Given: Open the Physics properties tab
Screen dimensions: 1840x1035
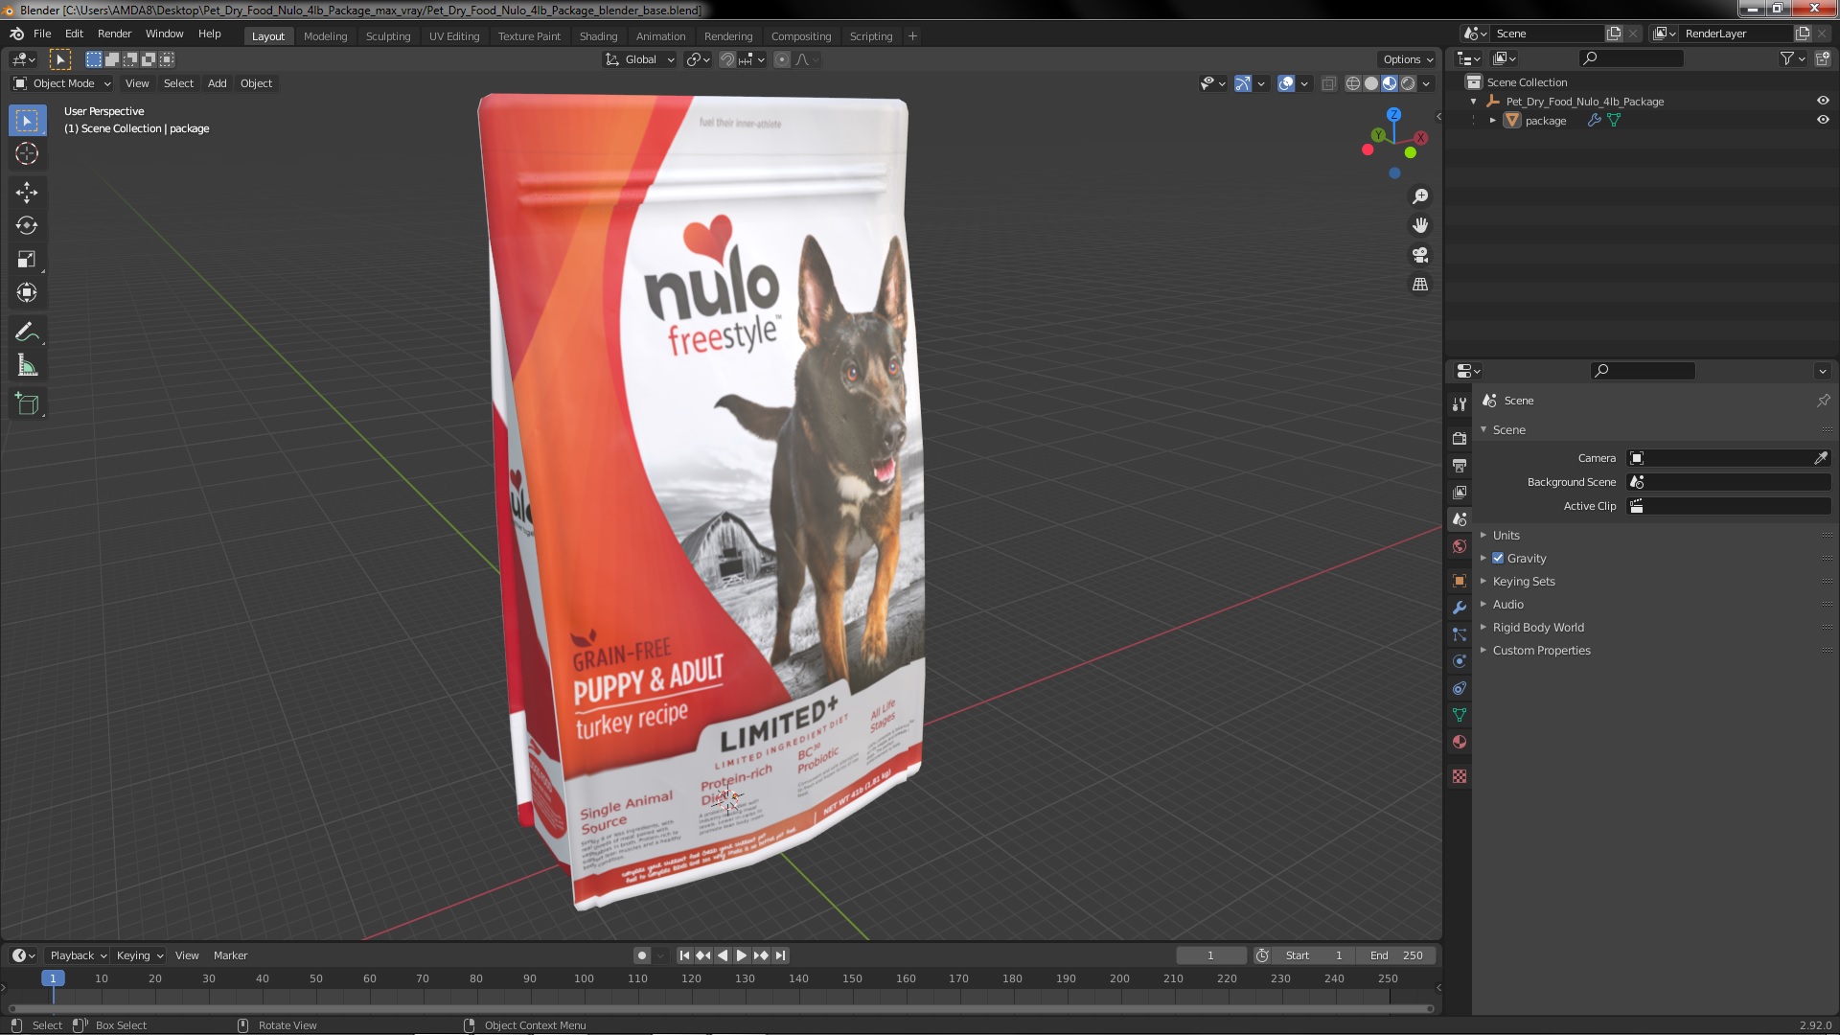Looking at the screenshot, I should coord(1459,661).
